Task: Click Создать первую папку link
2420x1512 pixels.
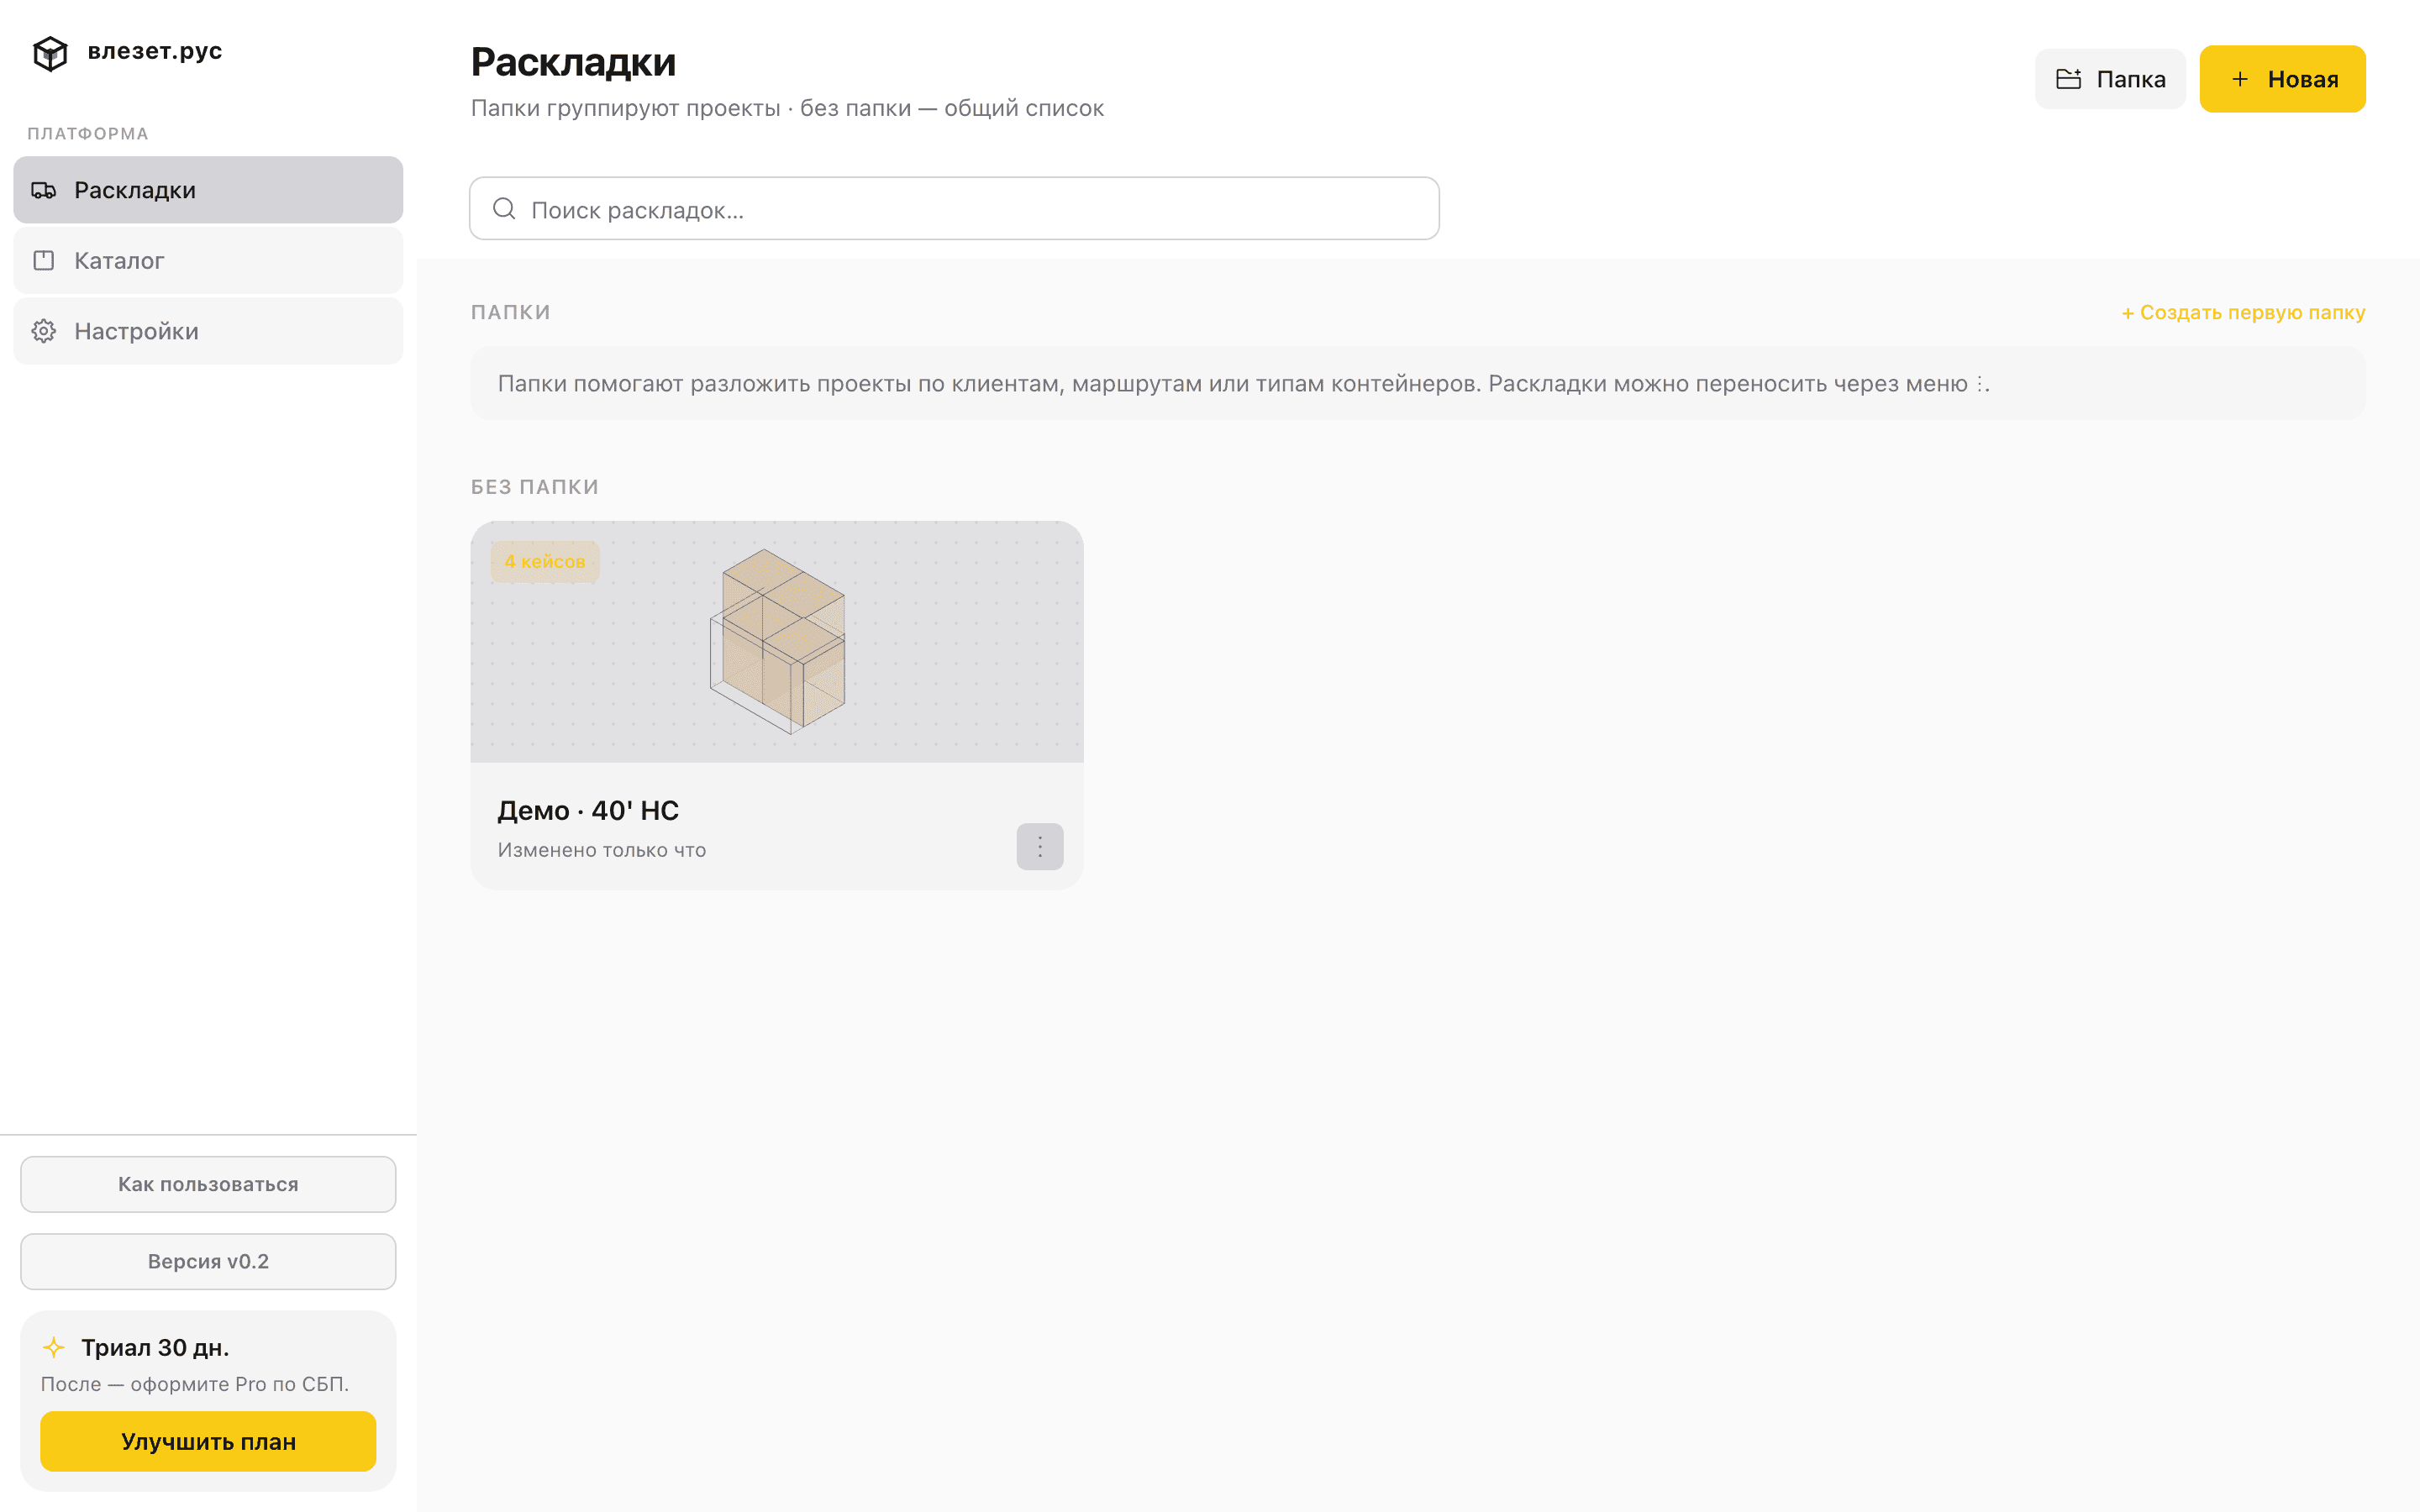Action: coord(2243,313)
